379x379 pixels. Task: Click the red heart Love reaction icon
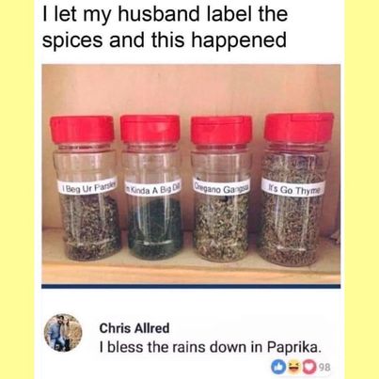point(309,367)
